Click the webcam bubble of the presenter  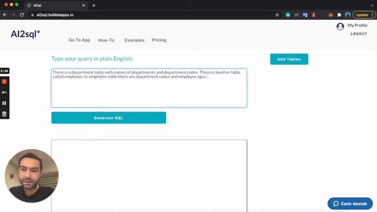pyautogui.click(x=31, y=175)
